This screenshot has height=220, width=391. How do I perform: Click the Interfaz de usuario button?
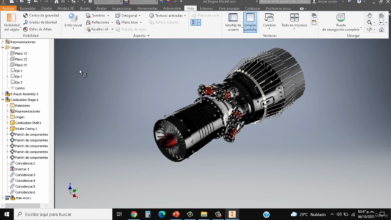pos(233,22)
